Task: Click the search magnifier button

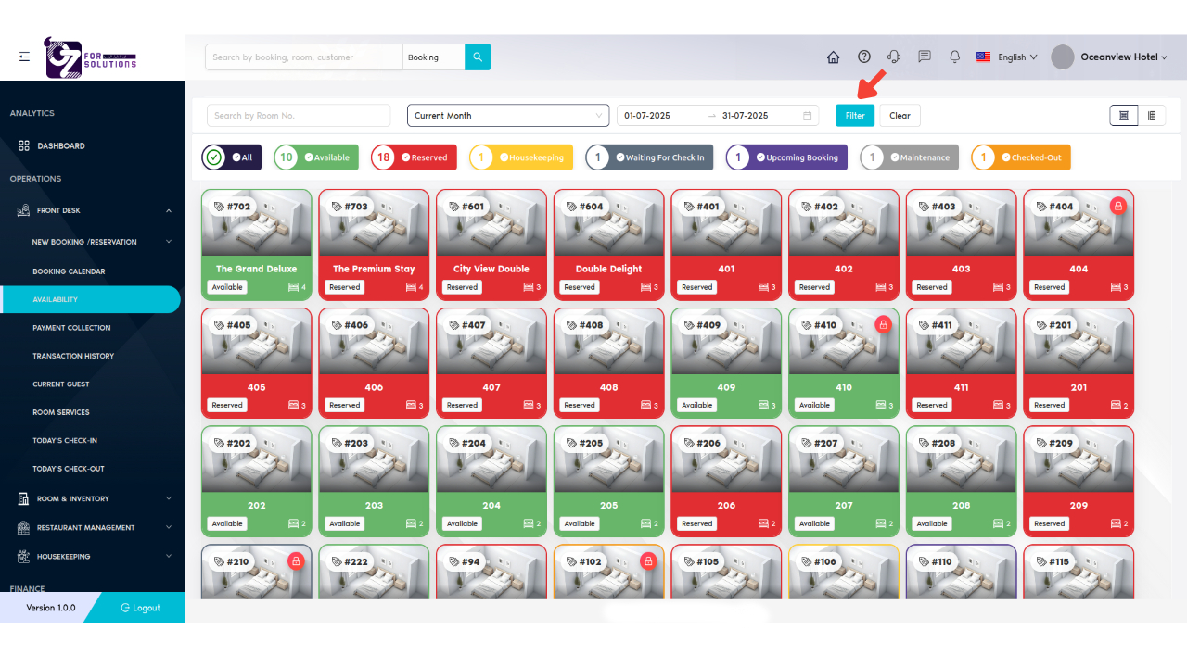Action: click(478, 57)
